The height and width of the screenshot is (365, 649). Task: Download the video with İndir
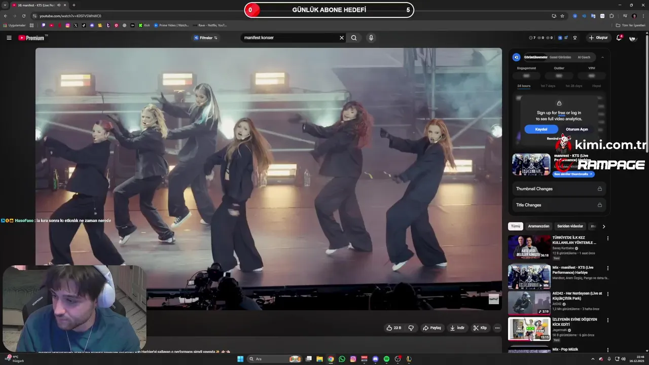tap(457, 328)
